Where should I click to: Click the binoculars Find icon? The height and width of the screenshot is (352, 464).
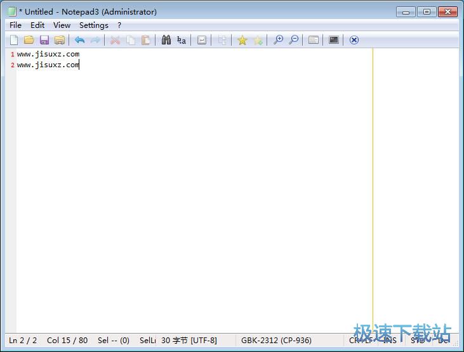[166, 40]
